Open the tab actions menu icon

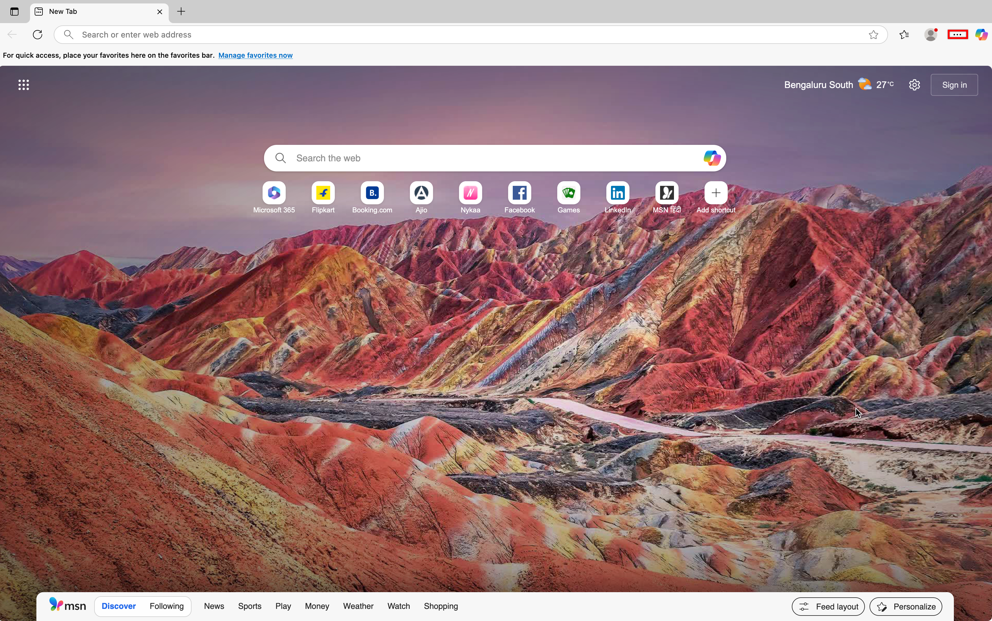click(x=14, y=12)
